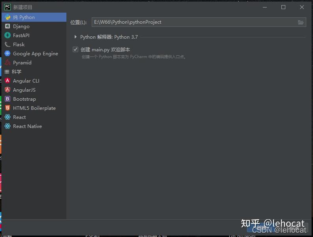Click the Google App Engine icon
This screenshot has width=313, height=237.
click(8, 53)
